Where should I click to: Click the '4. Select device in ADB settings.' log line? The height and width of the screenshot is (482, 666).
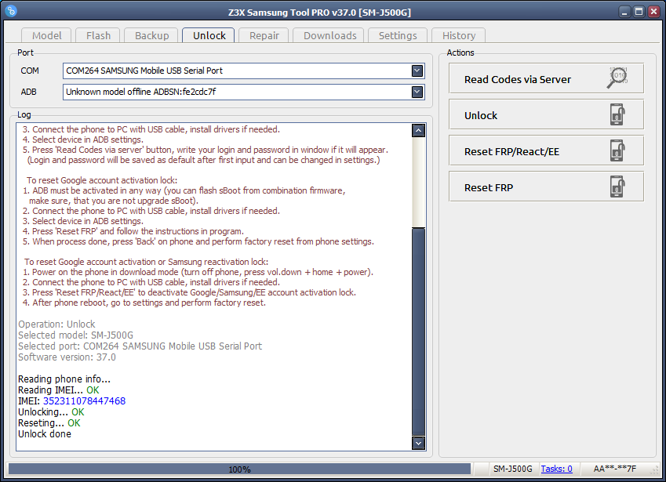tap(83, 140)
